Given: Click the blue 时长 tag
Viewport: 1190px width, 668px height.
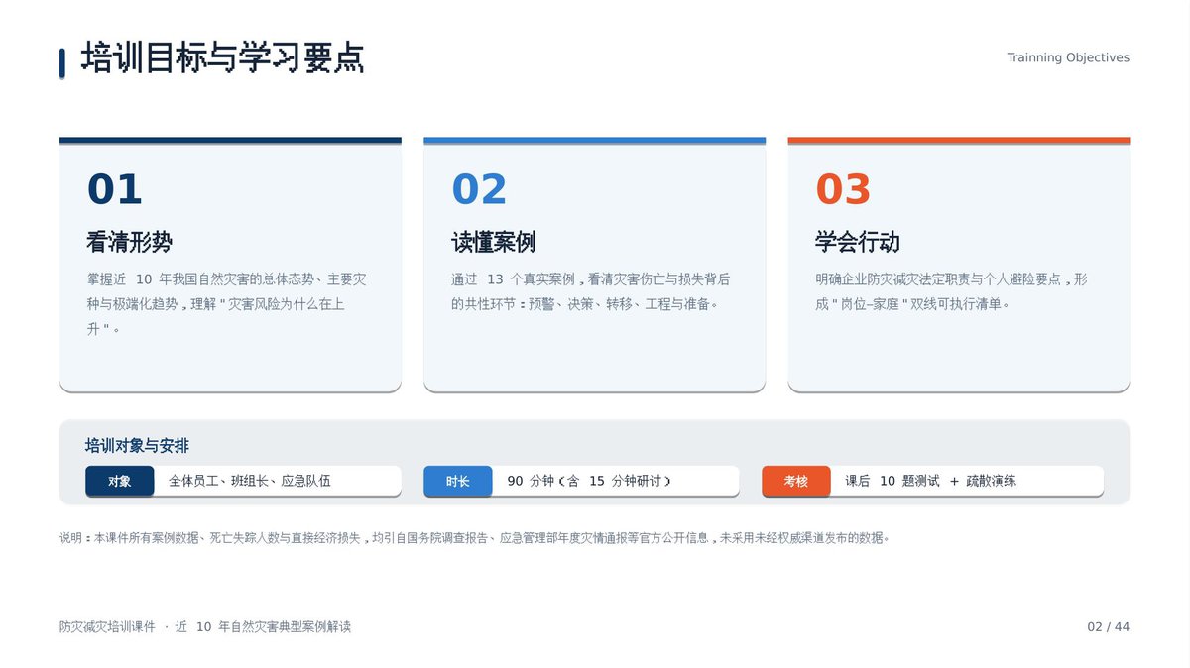Looking at the screenshot, I should coord(458,481).
